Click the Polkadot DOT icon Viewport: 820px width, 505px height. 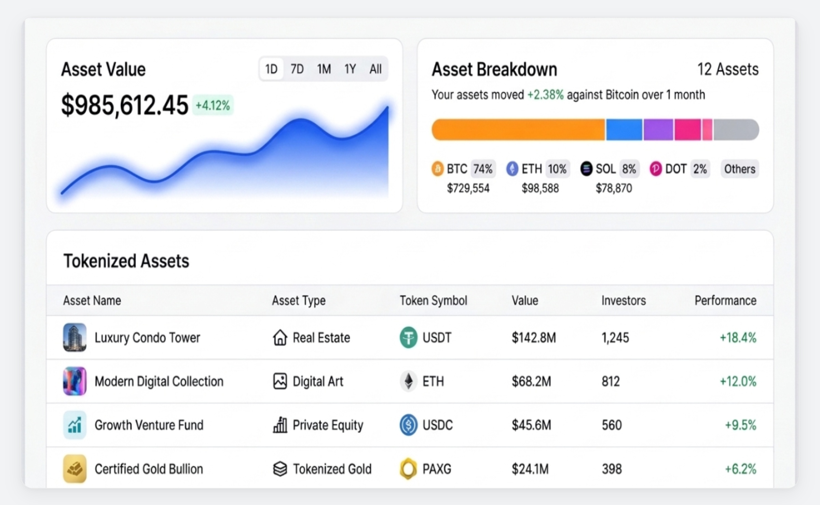click(655, 169)
